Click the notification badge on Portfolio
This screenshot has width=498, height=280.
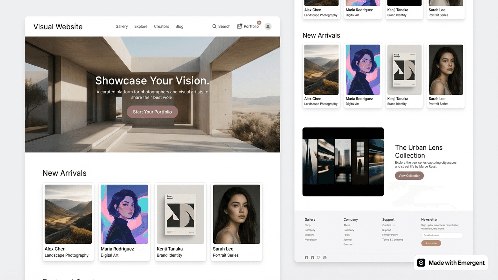pyautogui.click(x=259, y=23)
